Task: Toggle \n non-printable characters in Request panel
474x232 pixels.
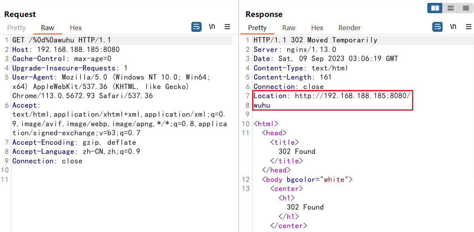Action: 212,26
